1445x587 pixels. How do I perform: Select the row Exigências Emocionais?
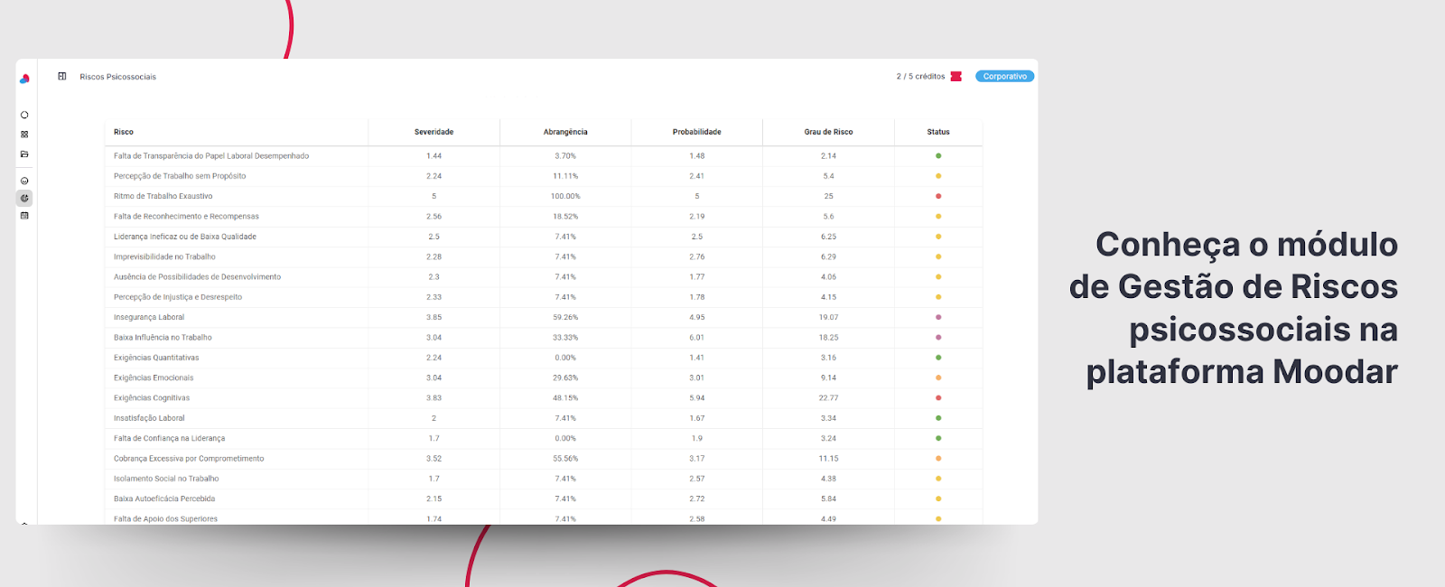[544, 377]
